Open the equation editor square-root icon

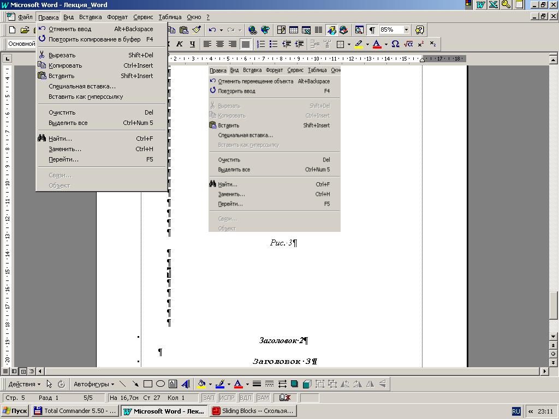408,44
